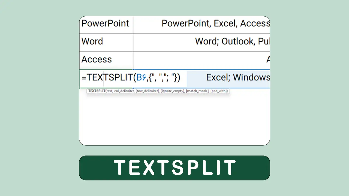Click the B reference in the formula

(x=142, y=78)
